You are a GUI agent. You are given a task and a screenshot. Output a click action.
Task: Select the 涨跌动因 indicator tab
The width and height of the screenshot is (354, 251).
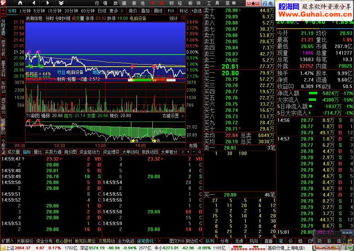(150, 152)
